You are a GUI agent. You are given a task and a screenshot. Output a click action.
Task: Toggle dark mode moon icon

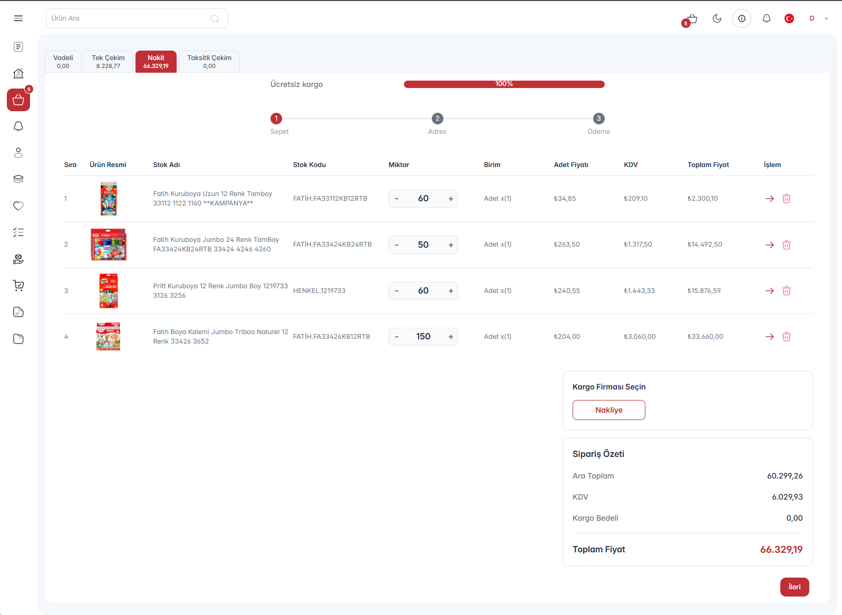click(x=717, y=18)
